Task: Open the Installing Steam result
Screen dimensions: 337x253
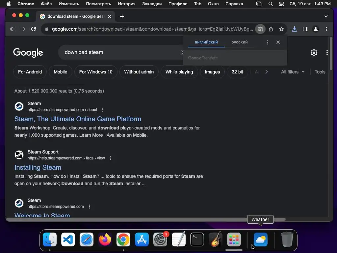Action: click(x=38, y=167)
